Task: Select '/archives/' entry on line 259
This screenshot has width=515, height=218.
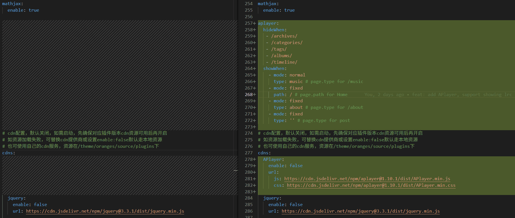Action: coord(284,36)
